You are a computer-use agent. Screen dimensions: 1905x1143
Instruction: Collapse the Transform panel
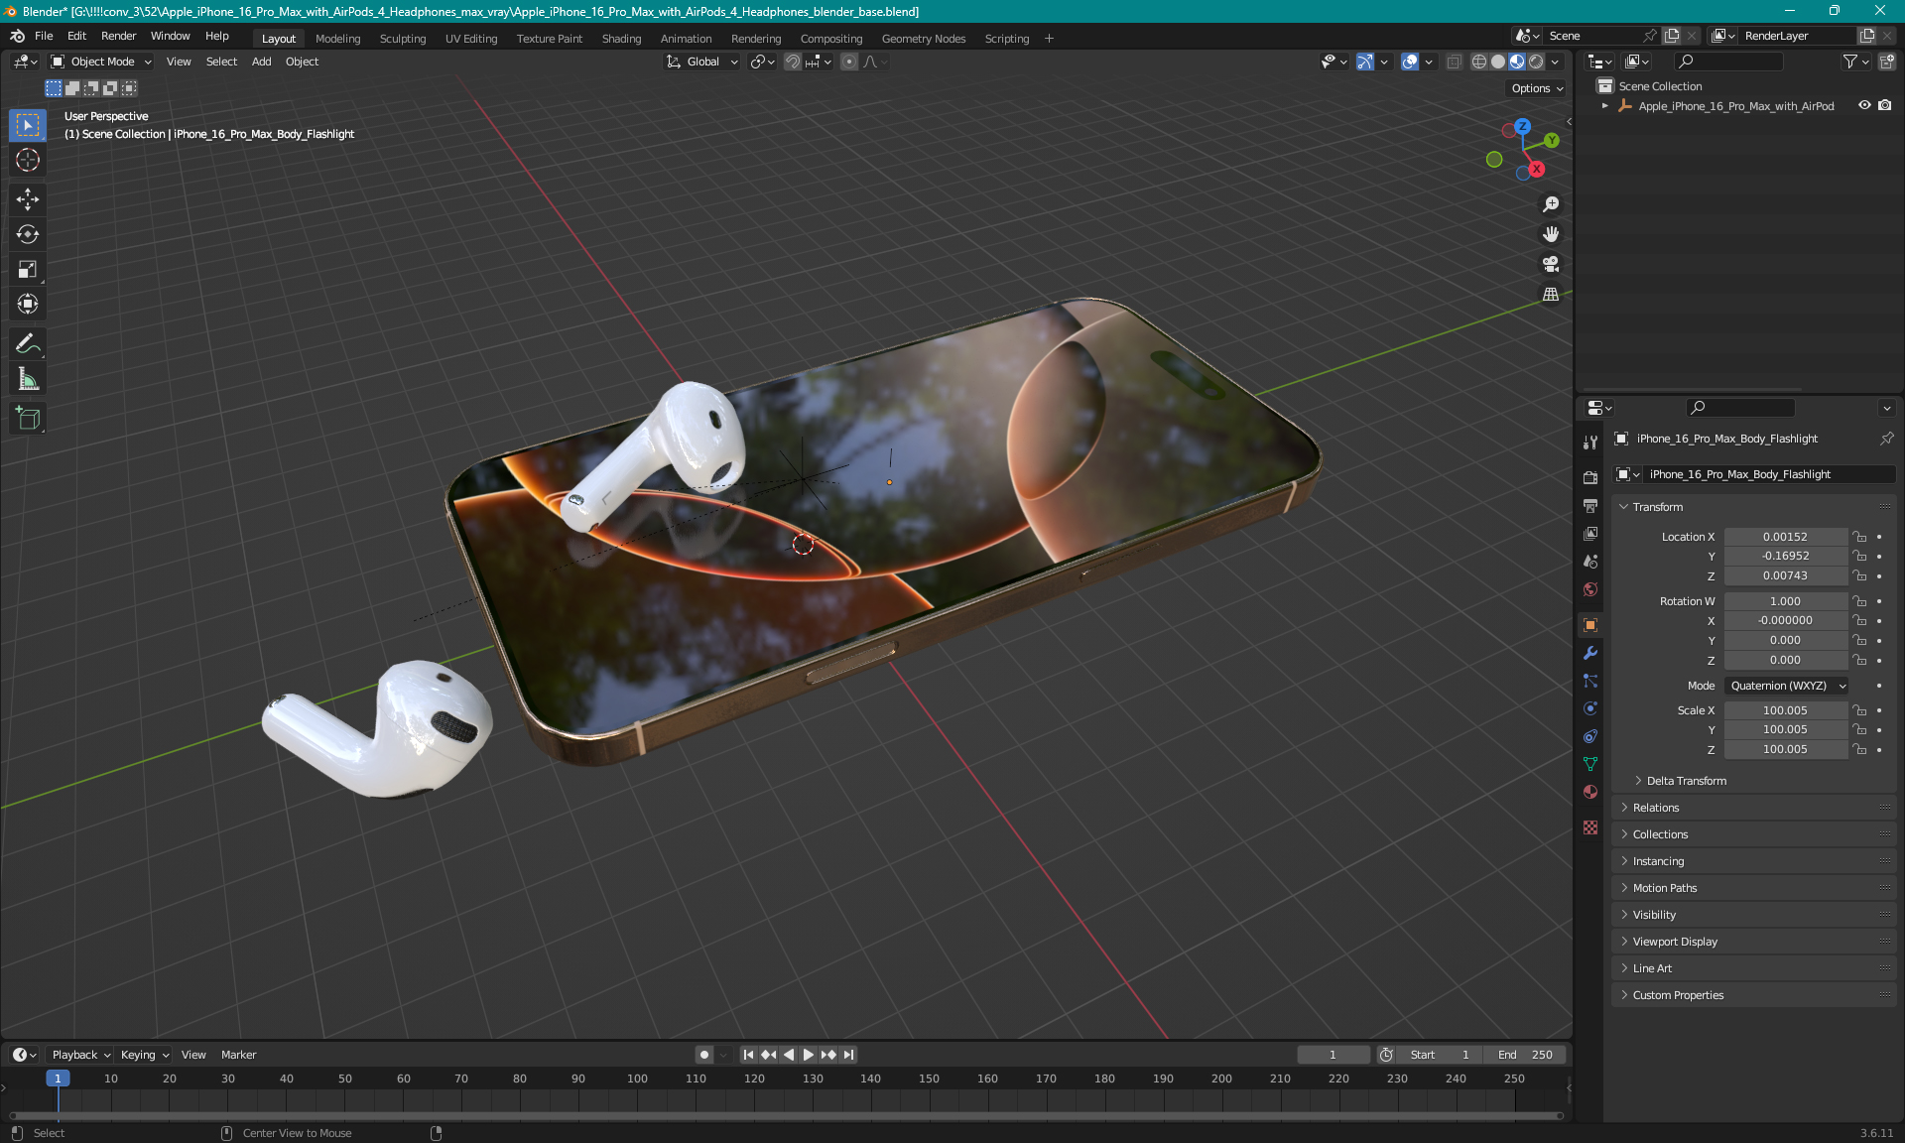click(x=1658, y=507)
